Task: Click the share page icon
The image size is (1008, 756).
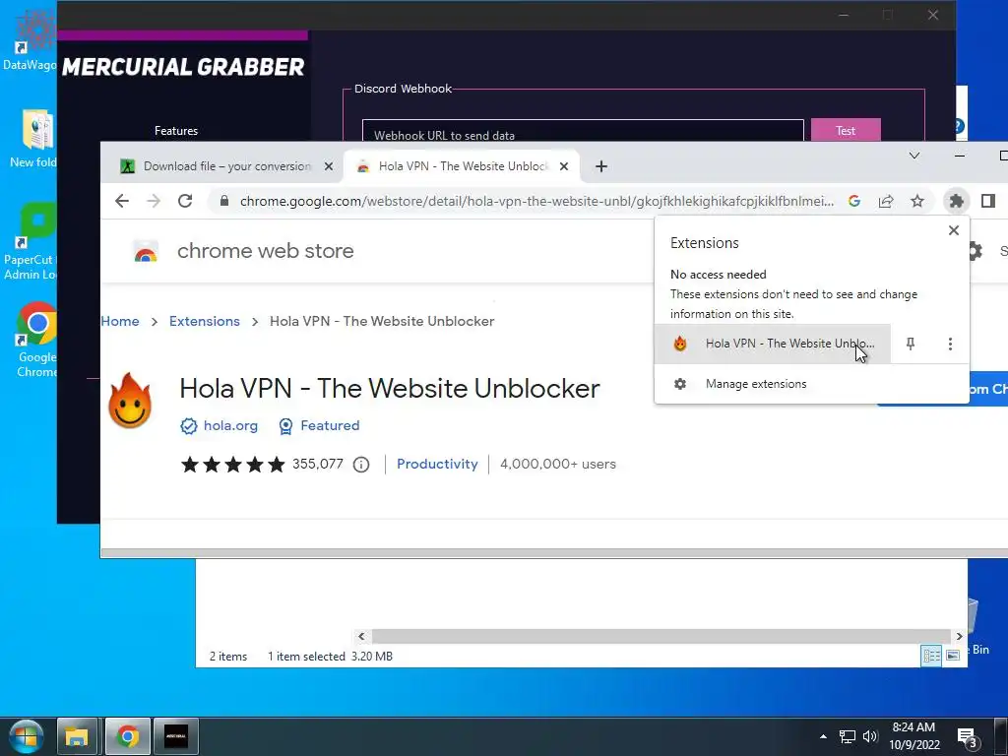Action: coord(886,201)
